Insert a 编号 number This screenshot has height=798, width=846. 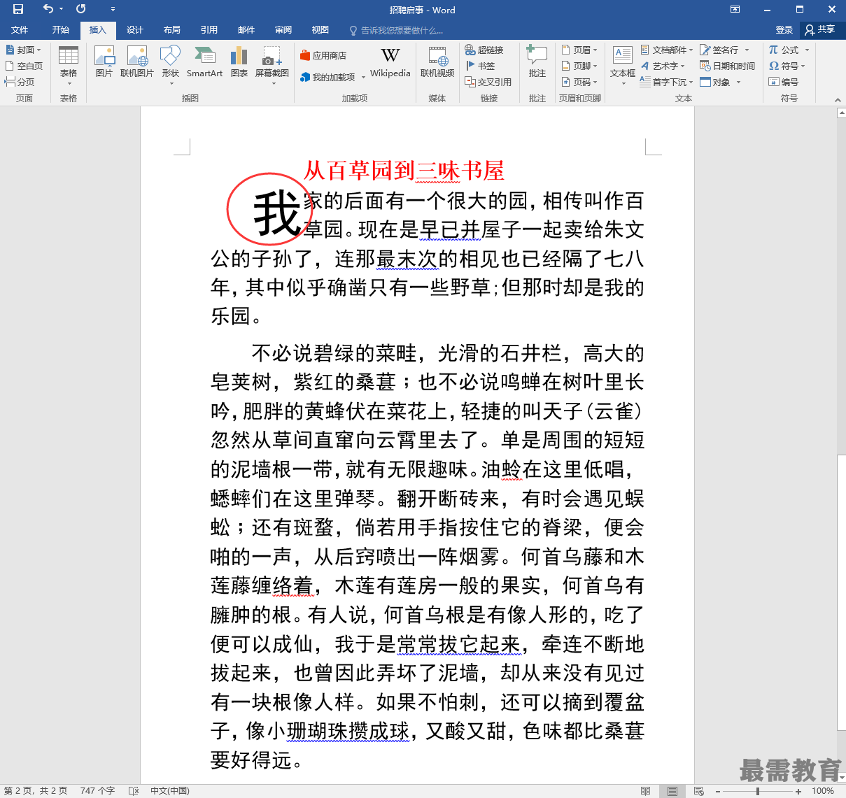(784, 82)
